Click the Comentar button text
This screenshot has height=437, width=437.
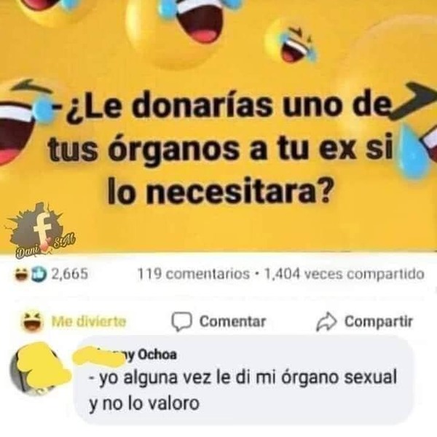tap(233, 321)
